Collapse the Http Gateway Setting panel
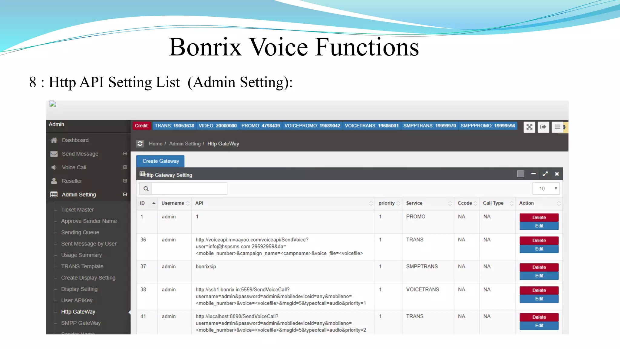Screen dimensions: 620x349 pyautogui.click(x=533, y=174)
